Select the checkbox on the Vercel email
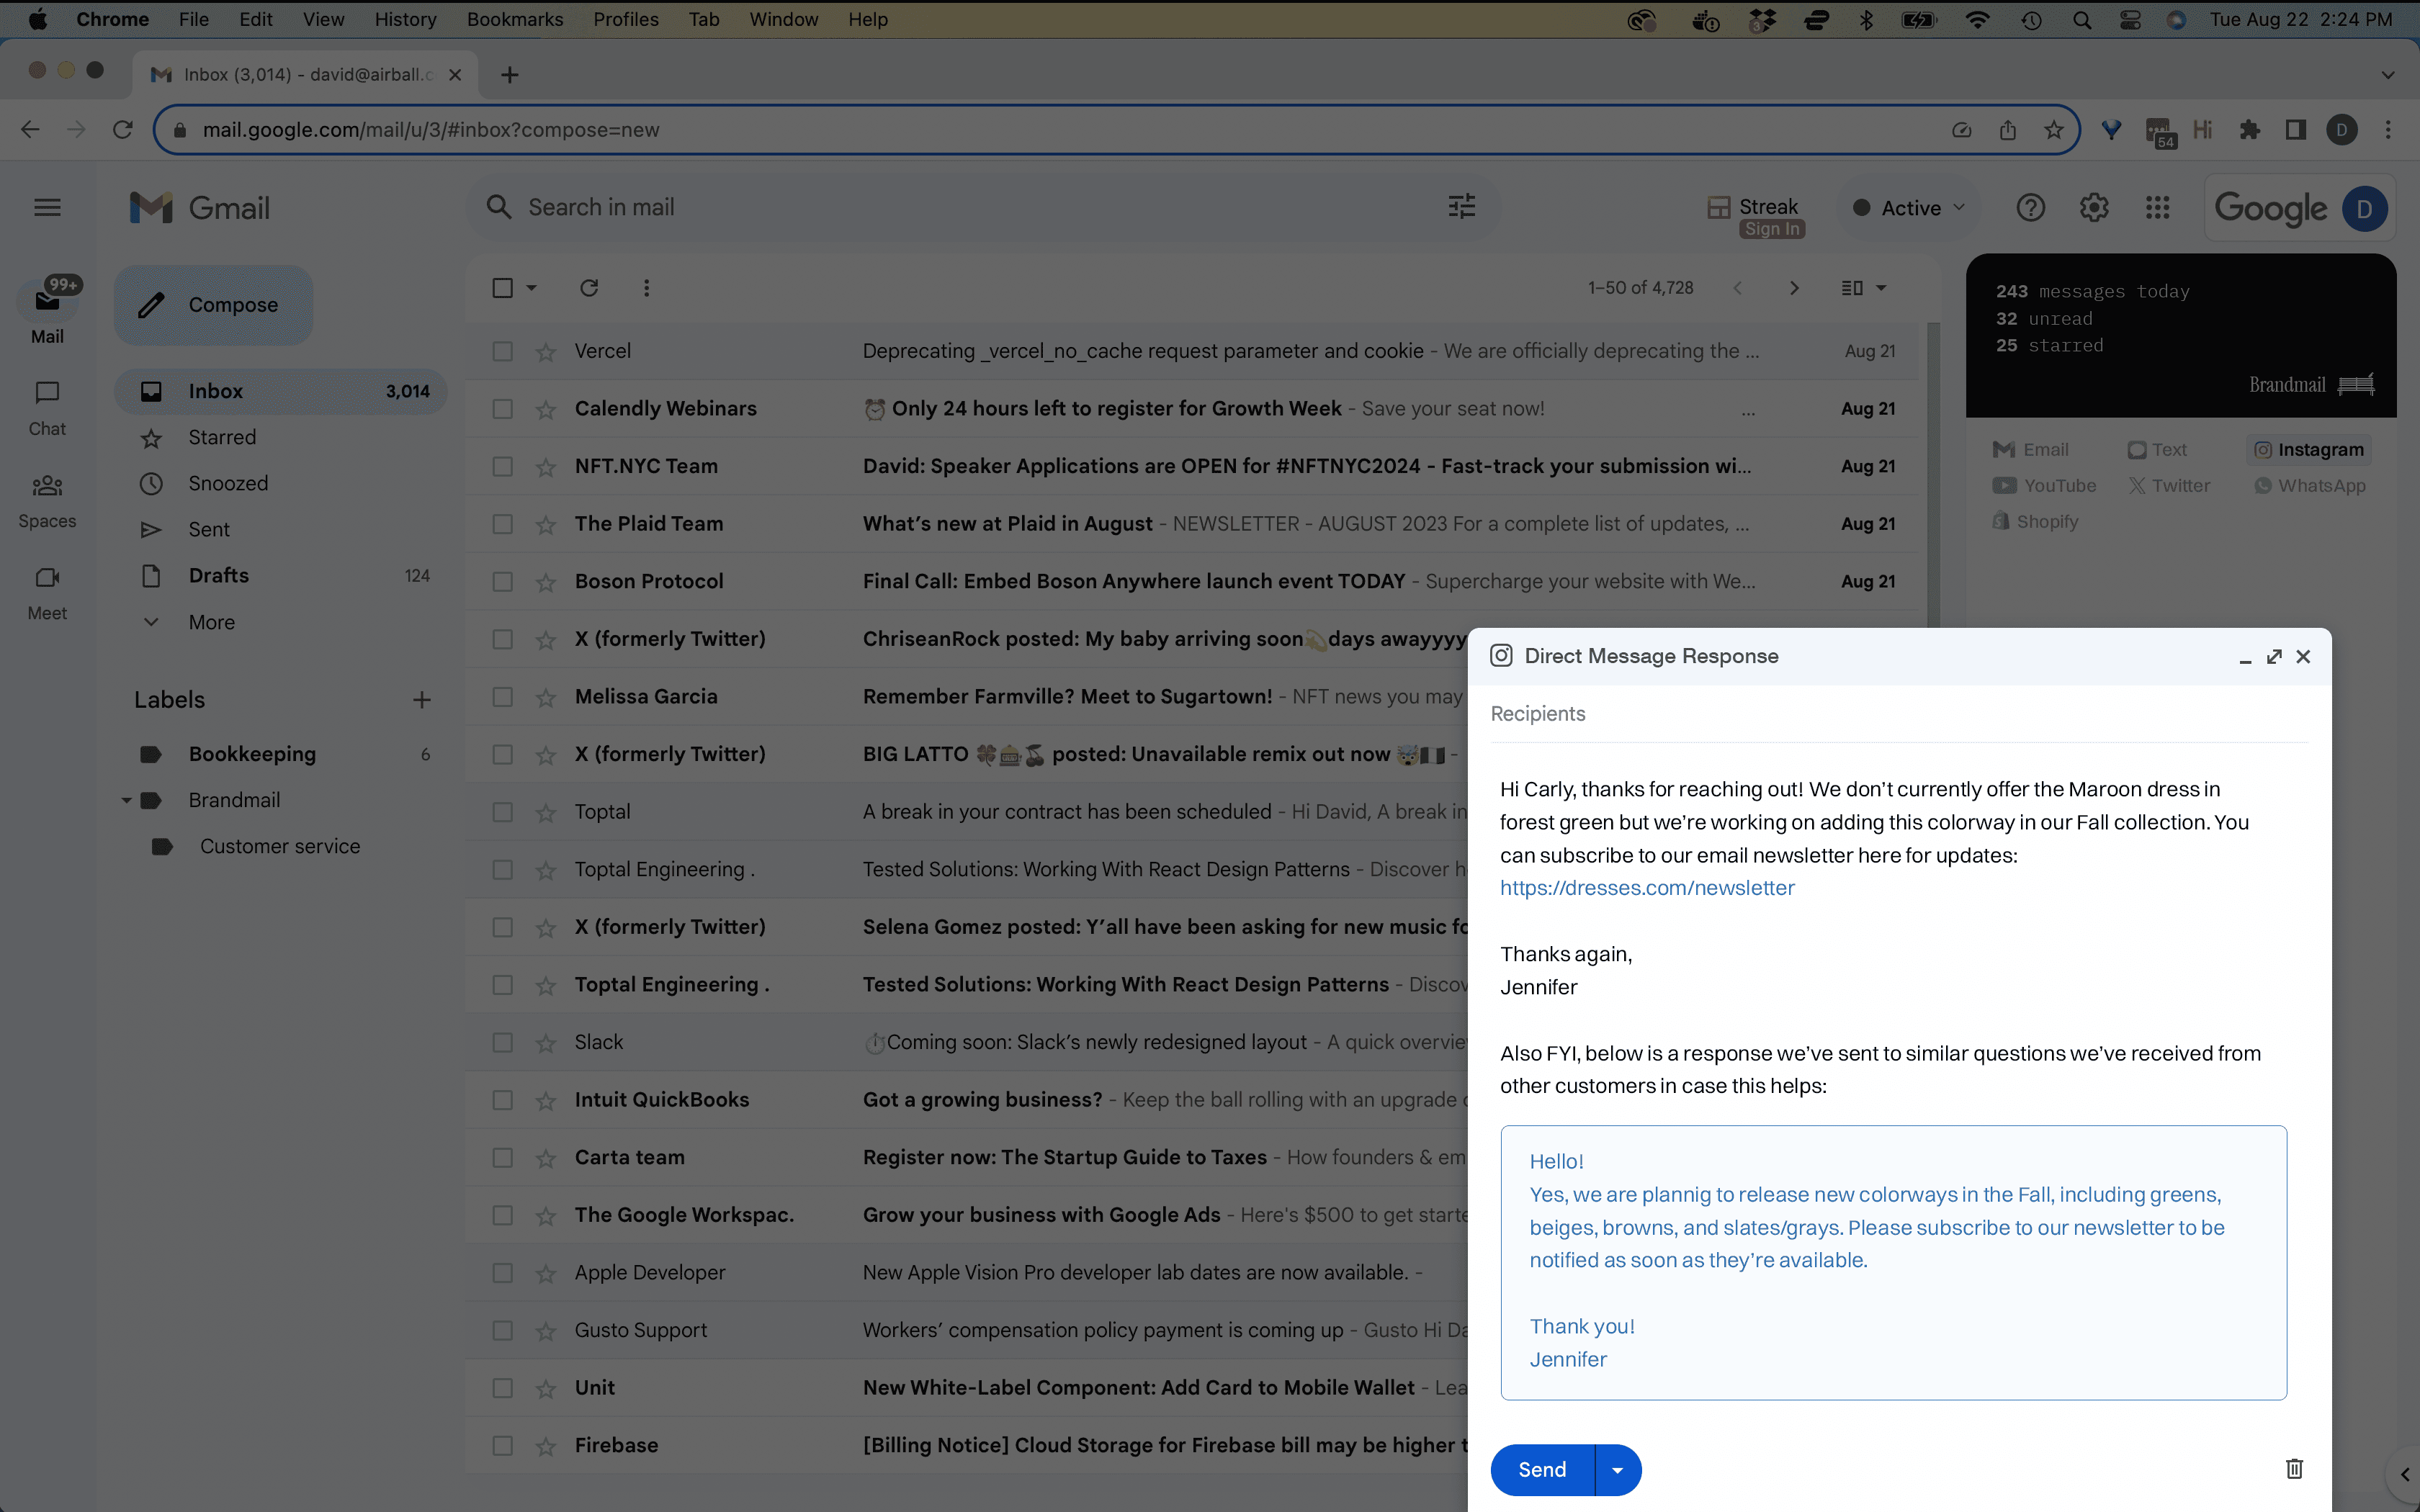Screen dimensions: 2420x1512 (x=502, y=351)
